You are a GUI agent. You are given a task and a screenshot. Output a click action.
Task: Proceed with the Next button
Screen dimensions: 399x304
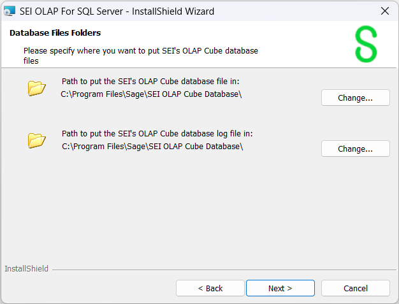[x=280, y=288]
